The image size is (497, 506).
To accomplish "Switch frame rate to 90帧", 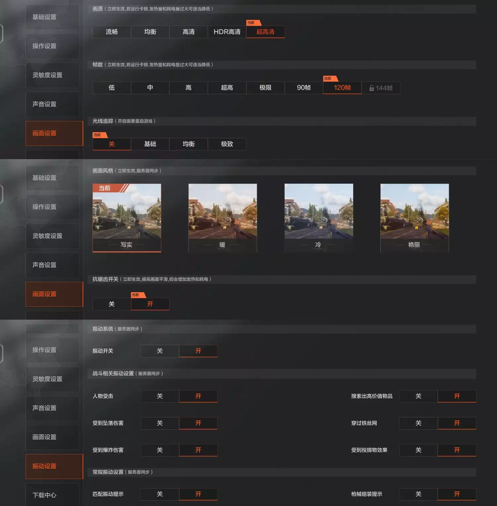I will point(304,88).
